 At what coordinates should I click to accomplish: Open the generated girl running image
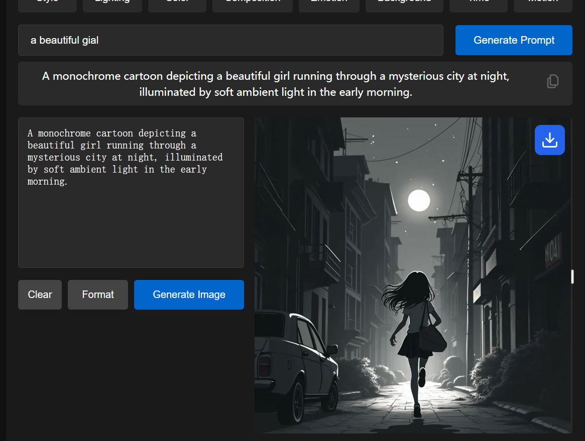click(413, 275)
